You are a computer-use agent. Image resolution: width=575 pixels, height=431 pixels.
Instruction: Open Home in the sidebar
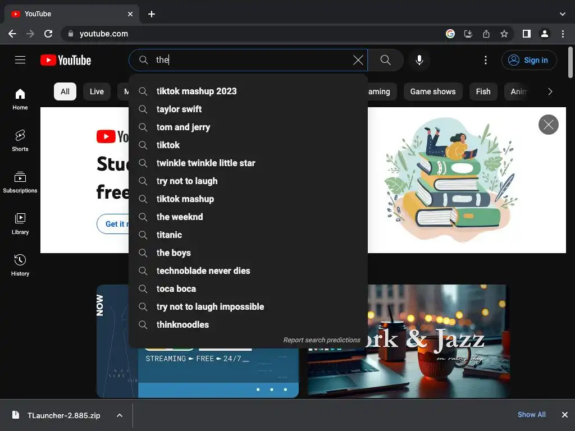pyautogui.click(x=20, y=99)
